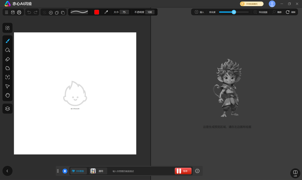
Task: Toggle the DS增强 enhancement option
Action: click(x=79, y=171)
